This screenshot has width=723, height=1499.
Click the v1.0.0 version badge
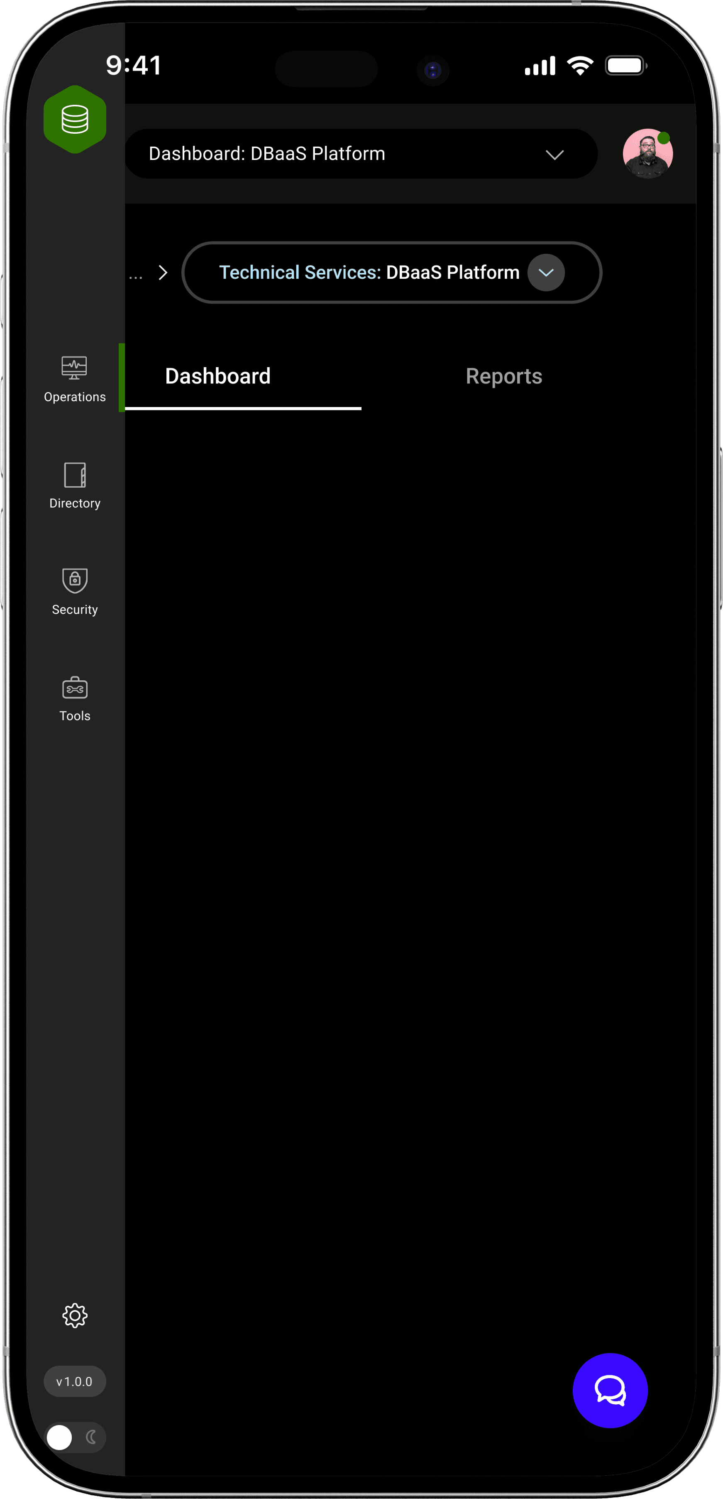point(74,1381)
